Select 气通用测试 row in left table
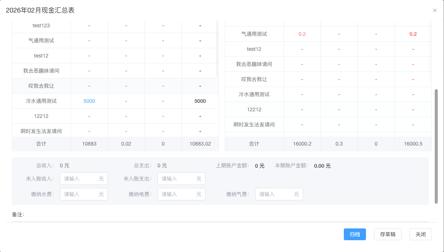The width and height of the screenshot is (444, 252). (115, 41)
